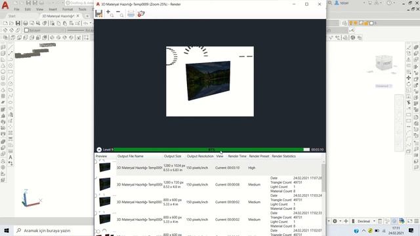Open the Autodesk App Store cart icon
The width and height of the screenshot is (420, 236).
coord(370,3)
